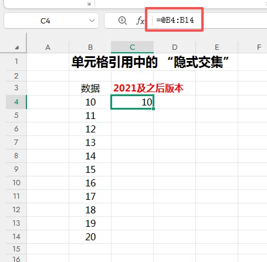This screenshot has width=267, height=262.
Task: Click cell B12 containing 18
Action: click(x=90, y=210)
